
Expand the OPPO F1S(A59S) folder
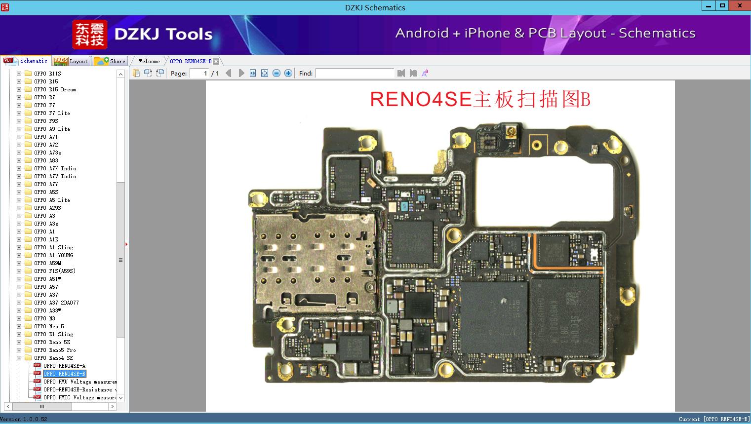[x=19, y=271]
